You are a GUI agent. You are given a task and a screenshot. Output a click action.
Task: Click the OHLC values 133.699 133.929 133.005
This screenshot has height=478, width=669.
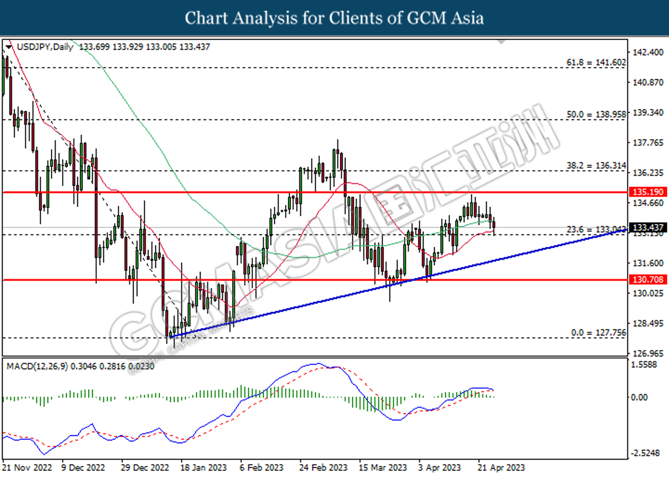click(x=128, y=46)
